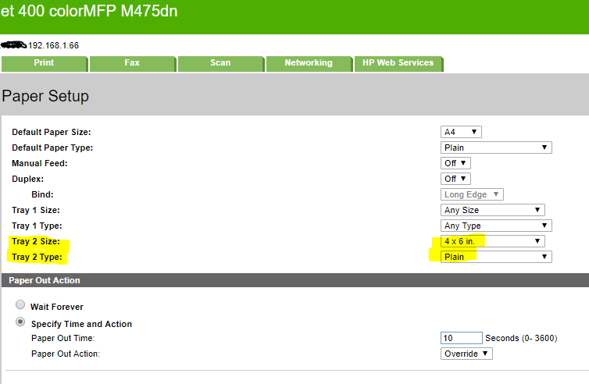Open the Bind dropdown showing Long Edge
The image size is (589, 384).
coord(472,194)
